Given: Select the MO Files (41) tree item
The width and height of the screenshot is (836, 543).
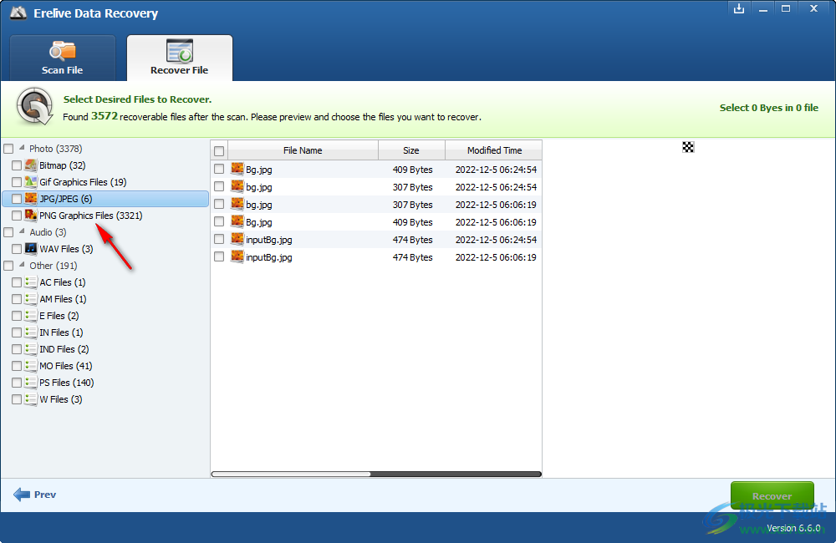Looking at the screenshot, I should coord(65,366).
